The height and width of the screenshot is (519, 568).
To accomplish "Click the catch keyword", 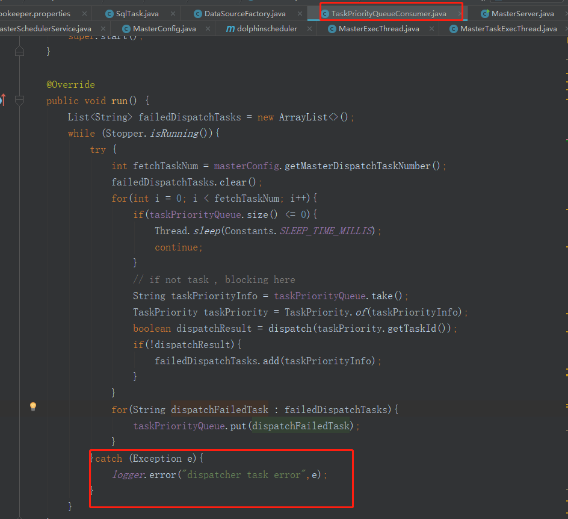I will 109,458.
